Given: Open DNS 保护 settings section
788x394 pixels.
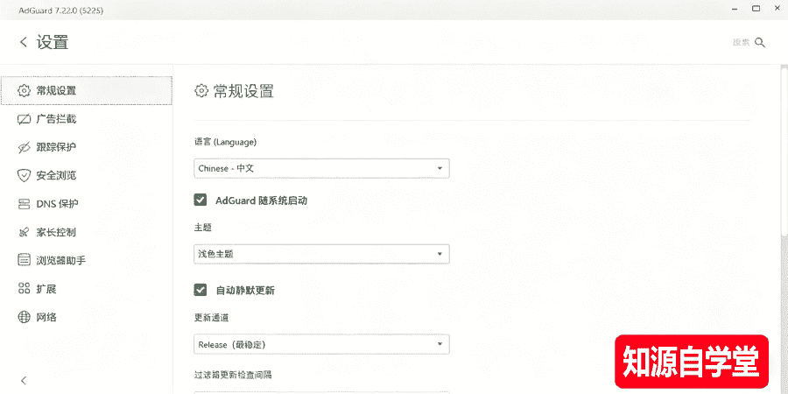Looking at the screenshot, I should coord(87,204).
